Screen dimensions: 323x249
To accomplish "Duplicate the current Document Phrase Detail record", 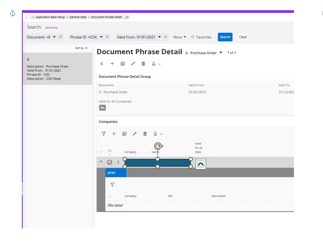I will pos(123,64).
